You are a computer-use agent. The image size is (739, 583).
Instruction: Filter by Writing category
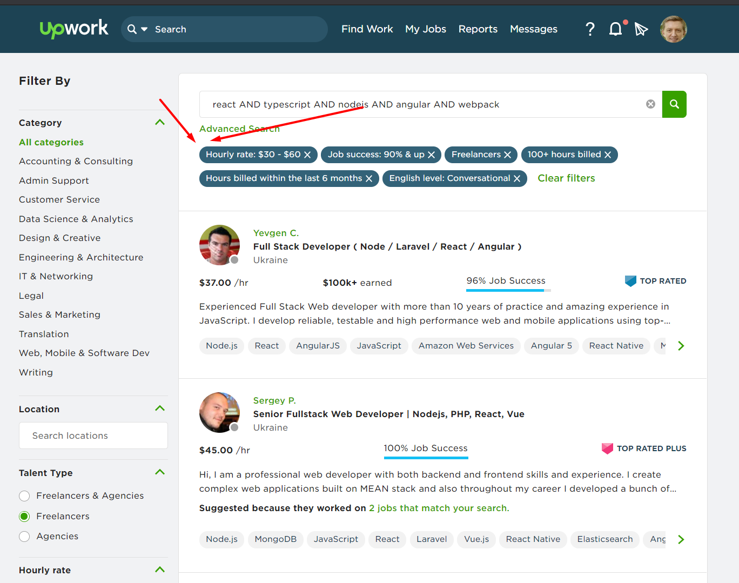tap(36, 372)
